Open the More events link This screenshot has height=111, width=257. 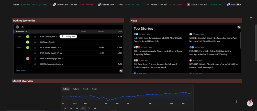22,70
